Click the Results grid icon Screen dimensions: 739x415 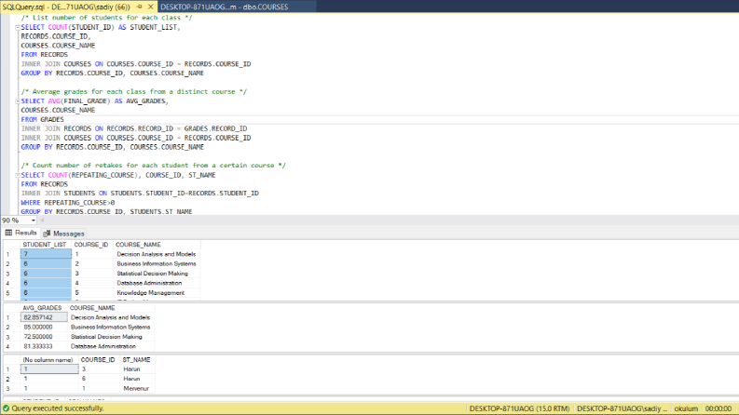(8, 233)
